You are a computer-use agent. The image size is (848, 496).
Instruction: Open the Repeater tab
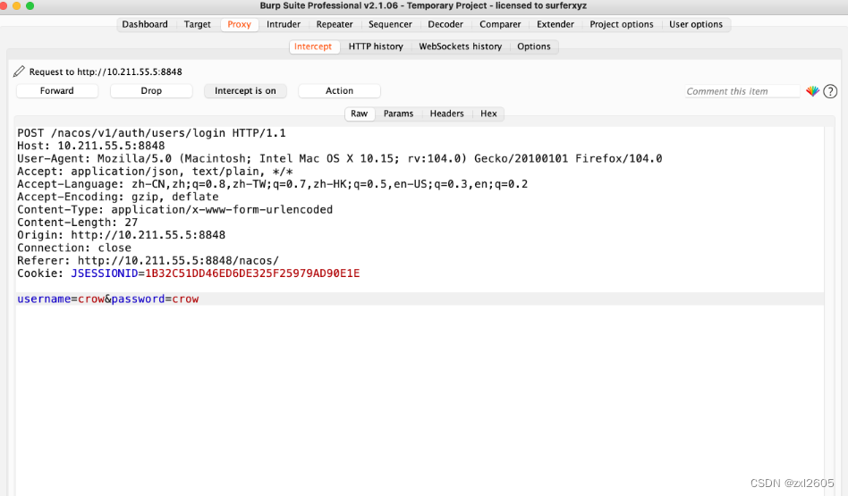click(x=335, y=24)
